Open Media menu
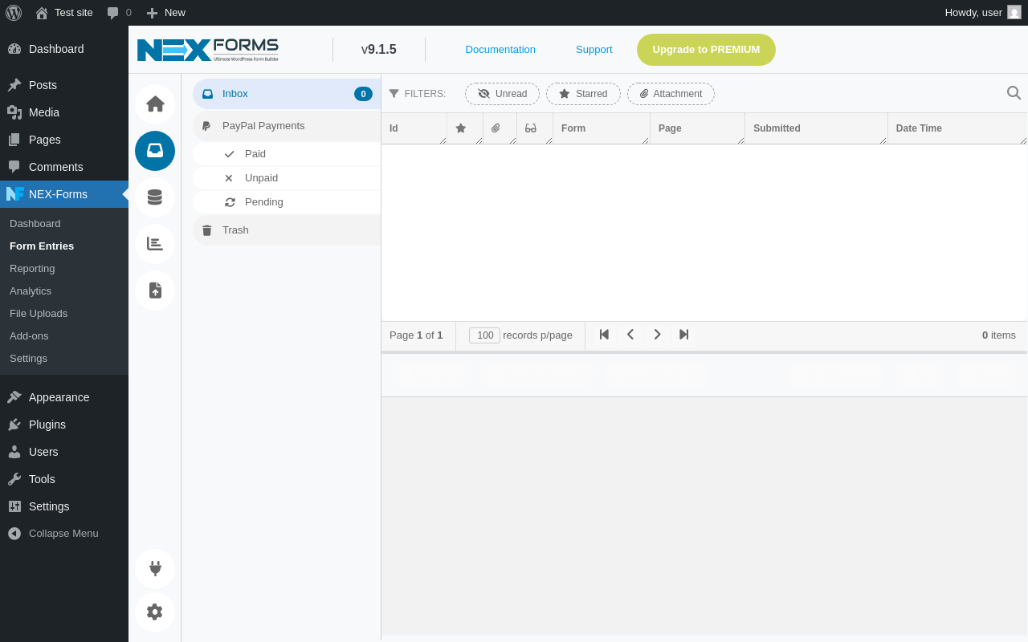The image size is (1028, 642). 64,112
